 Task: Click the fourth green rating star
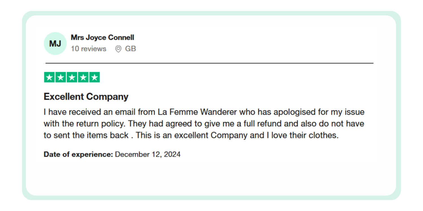(83, 77)
